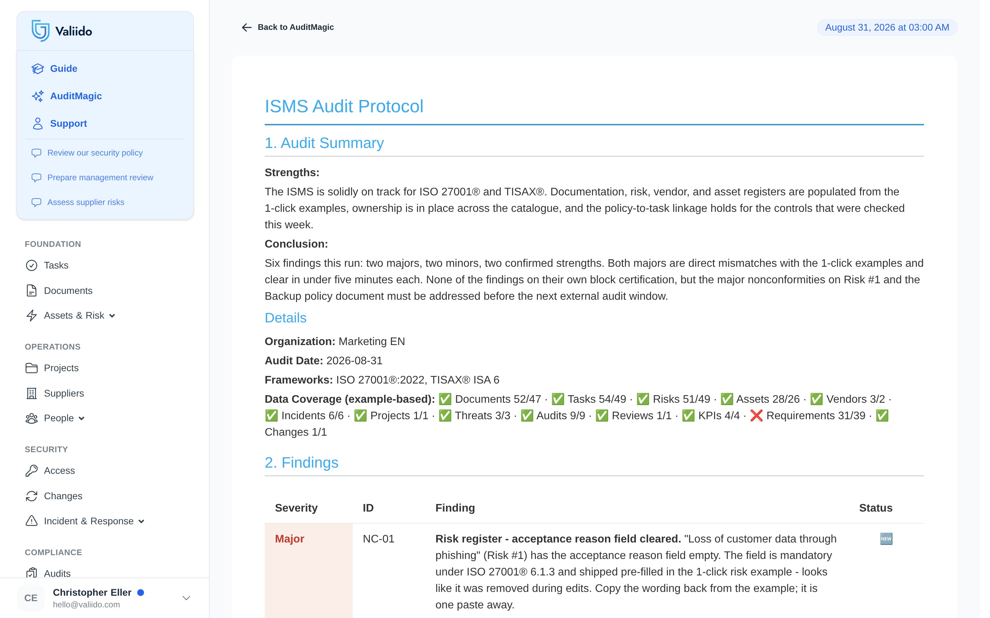Click the Suppliers building icon
Viewport: 990px width, 618px height.
32,393
